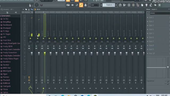Screen dimensions: 170x96
Task: Open the shopping cart toolbar icon
Action: pos(159,5)
